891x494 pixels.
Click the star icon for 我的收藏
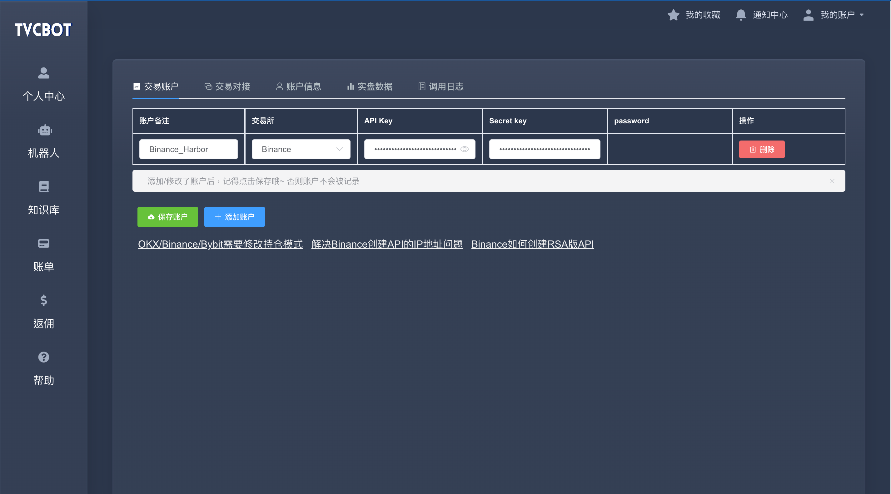click(x=673, y=15)
